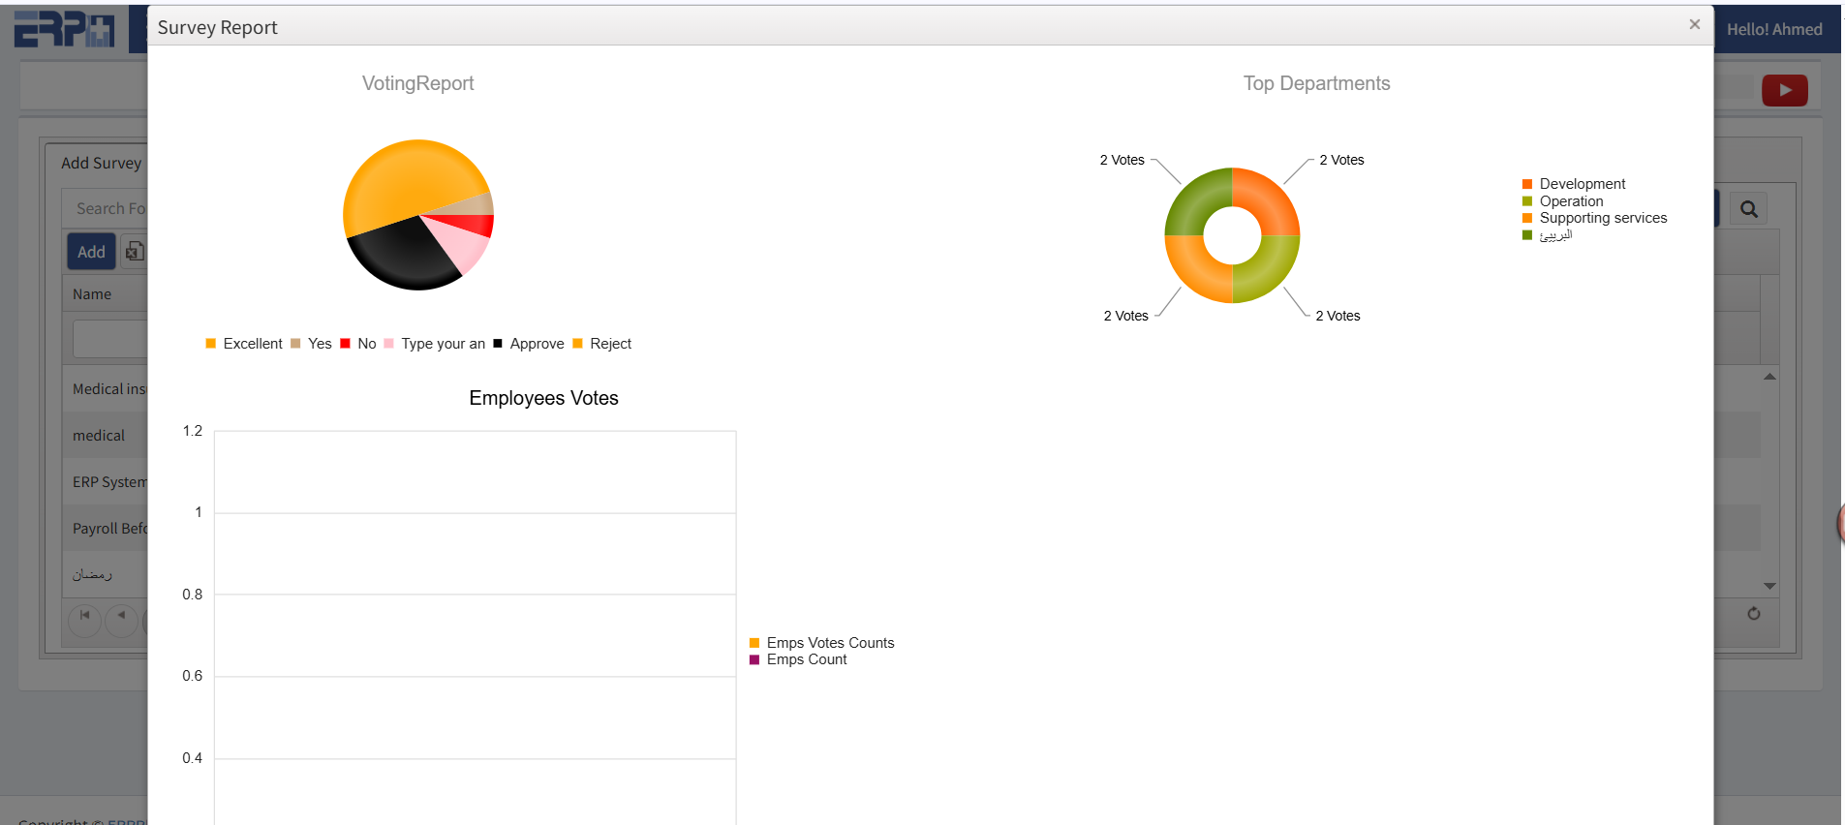Click scroll-down arrow of survey grid
This screenshot has width=1845, height=825.
[x=1769, y=586]
